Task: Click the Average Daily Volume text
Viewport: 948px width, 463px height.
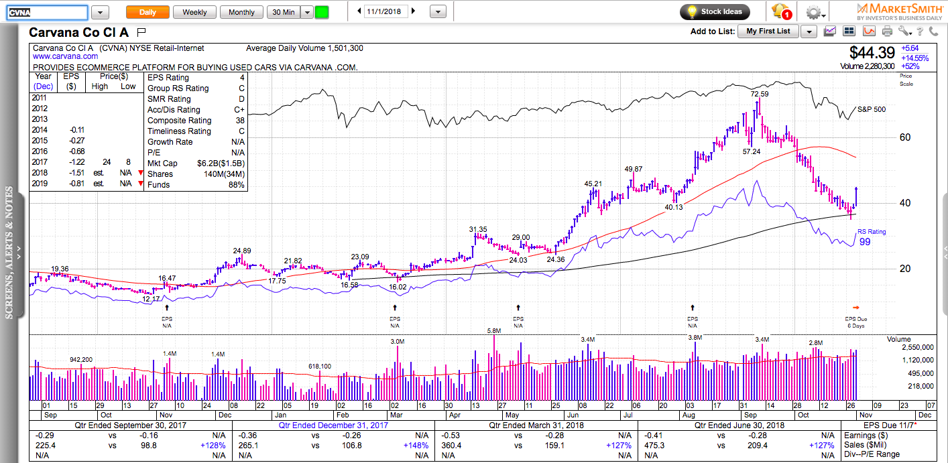Action: pos(304,48)
